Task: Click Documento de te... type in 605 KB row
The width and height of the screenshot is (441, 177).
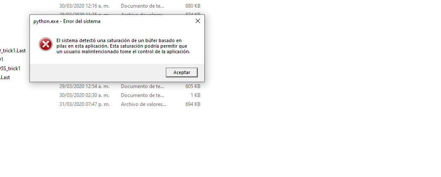Action: 143,86
